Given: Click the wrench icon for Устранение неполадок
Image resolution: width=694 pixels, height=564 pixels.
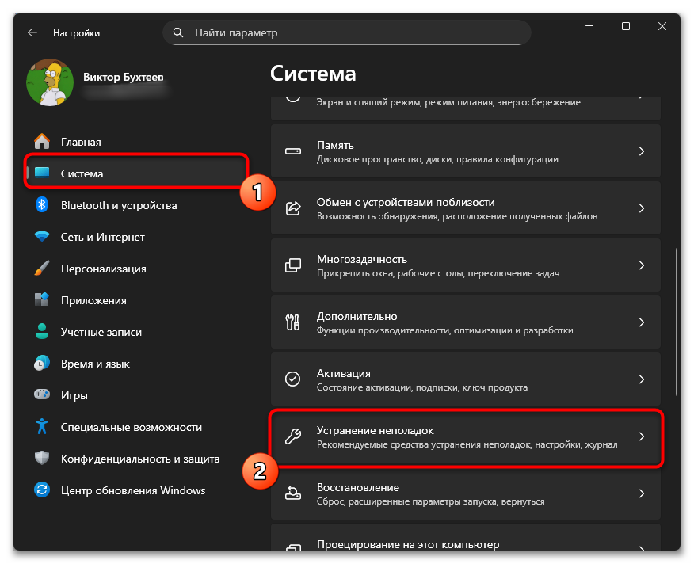Looking at the screenshot, I should click(293, 436).
